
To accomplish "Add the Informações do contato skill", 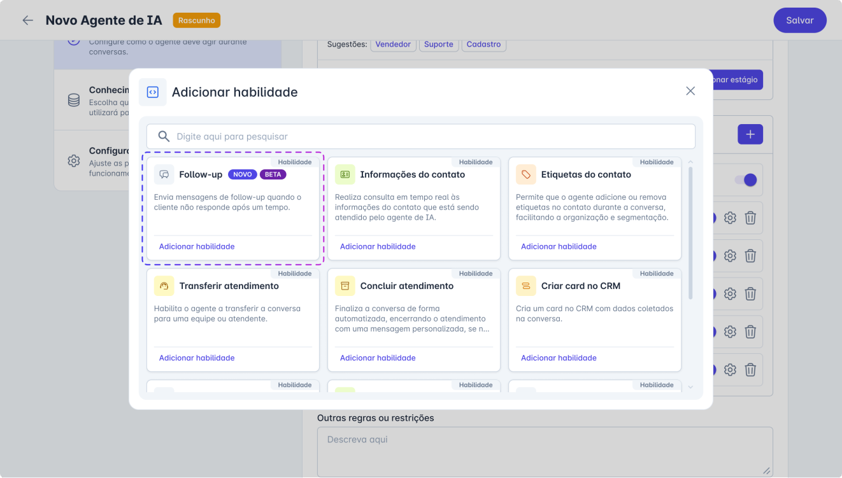I will pyautogui.click(x=378, y=246).
